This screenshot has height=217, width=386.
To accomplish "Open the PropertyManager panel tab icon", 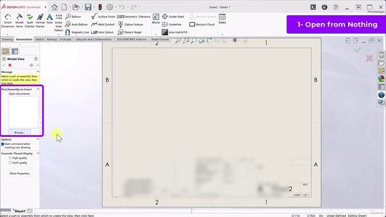I will point(14,51).
